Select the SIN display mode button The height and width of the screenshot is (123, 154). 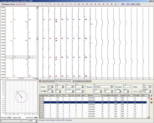tap(123, 4)
